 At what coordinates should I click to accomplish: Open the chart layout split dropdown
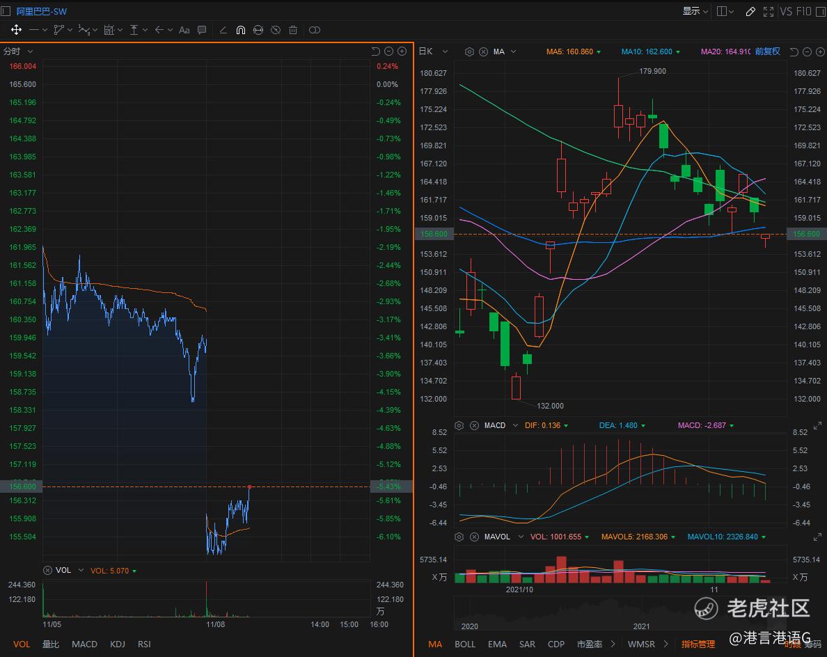coord(725,11)
